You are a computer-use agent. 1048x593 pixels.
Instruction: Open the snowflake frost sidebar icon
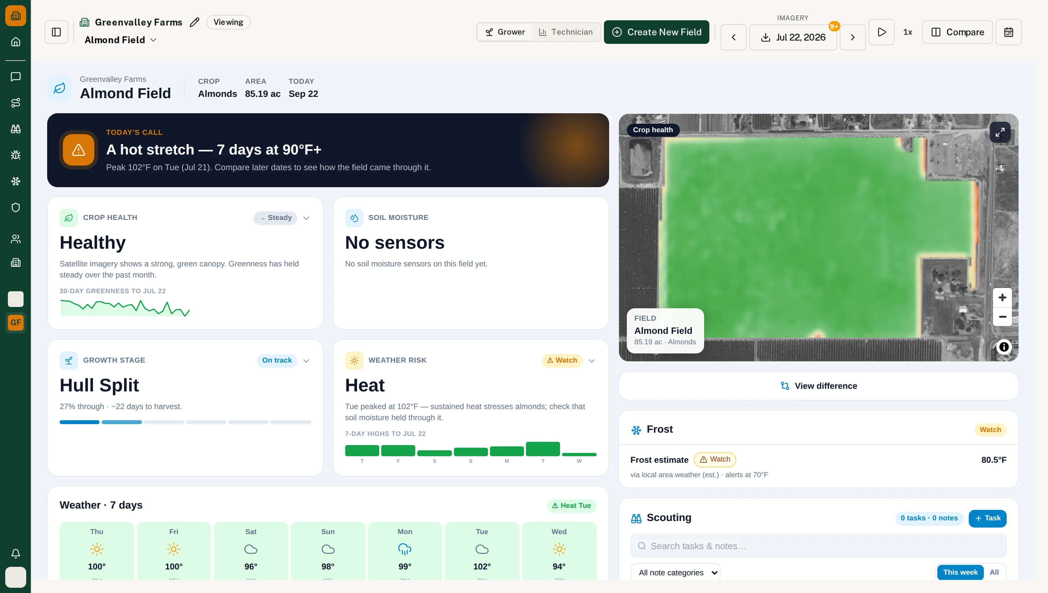click(15, 181)
